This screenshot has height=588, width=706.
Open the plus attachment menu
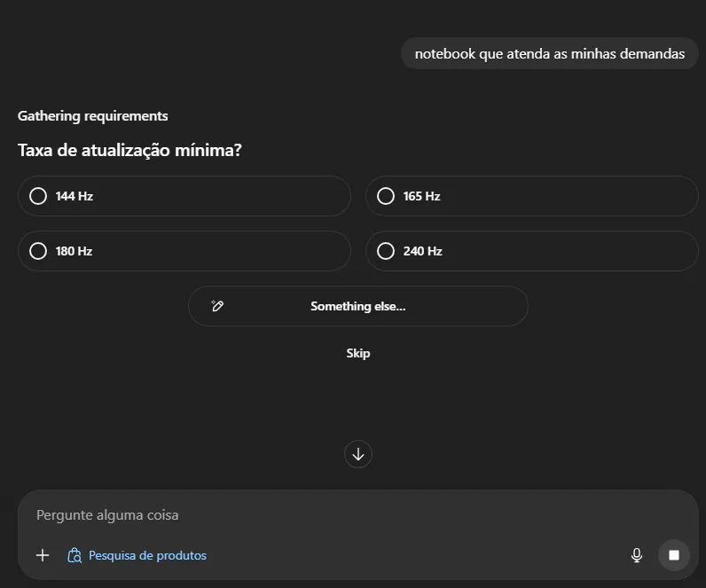[43, 555]
